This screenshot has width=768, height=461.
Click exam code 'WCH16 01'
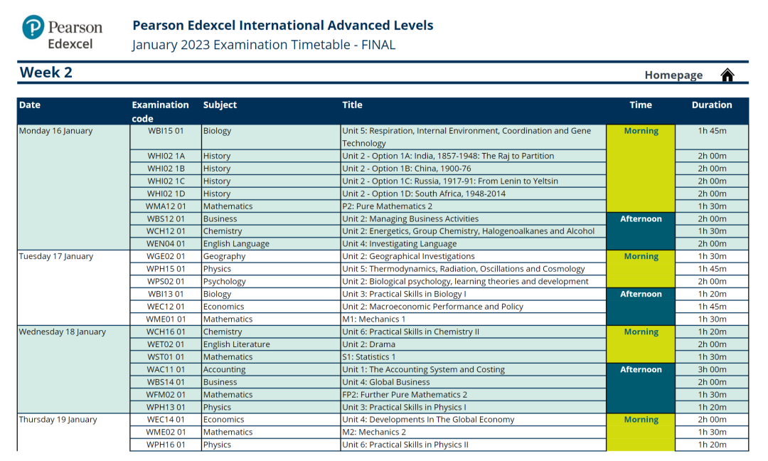point(166,332)
